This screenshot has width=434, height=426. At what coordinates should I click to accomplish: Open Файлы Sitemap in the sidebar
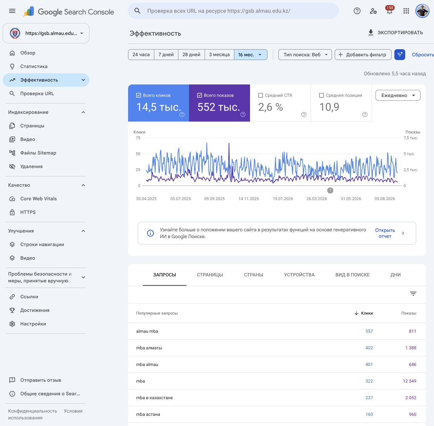click(x=46, y=153)
